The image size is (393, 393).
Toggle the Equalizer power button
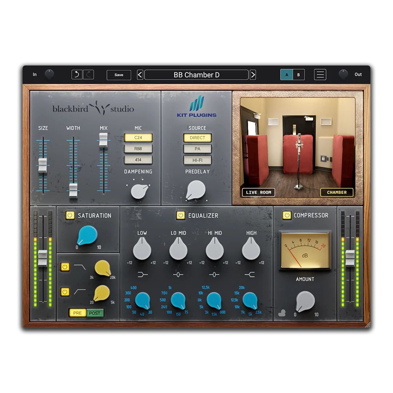pyautogui.click(x=180, y=215)
